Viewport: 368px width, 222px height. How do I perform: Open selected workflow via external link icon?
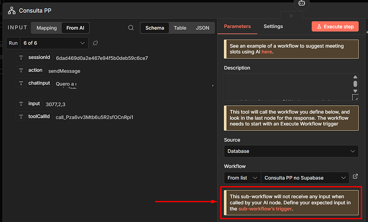pyautogui.click(x=356, y=177)
